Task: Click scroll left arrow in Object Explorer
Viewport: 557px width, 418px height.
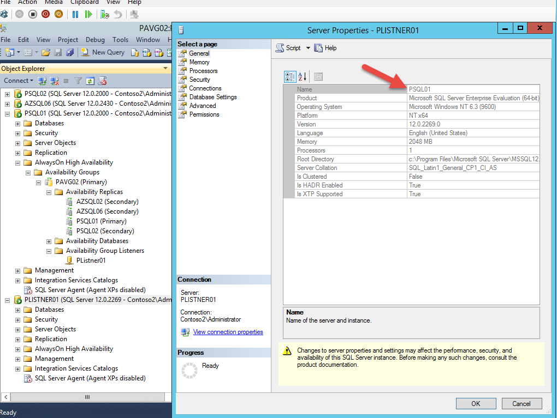Action: tap(5, 397)
